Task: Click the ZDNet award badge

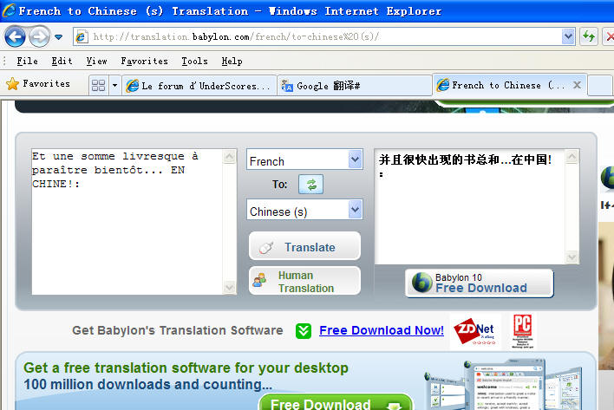Action: [x=475, y=332]
